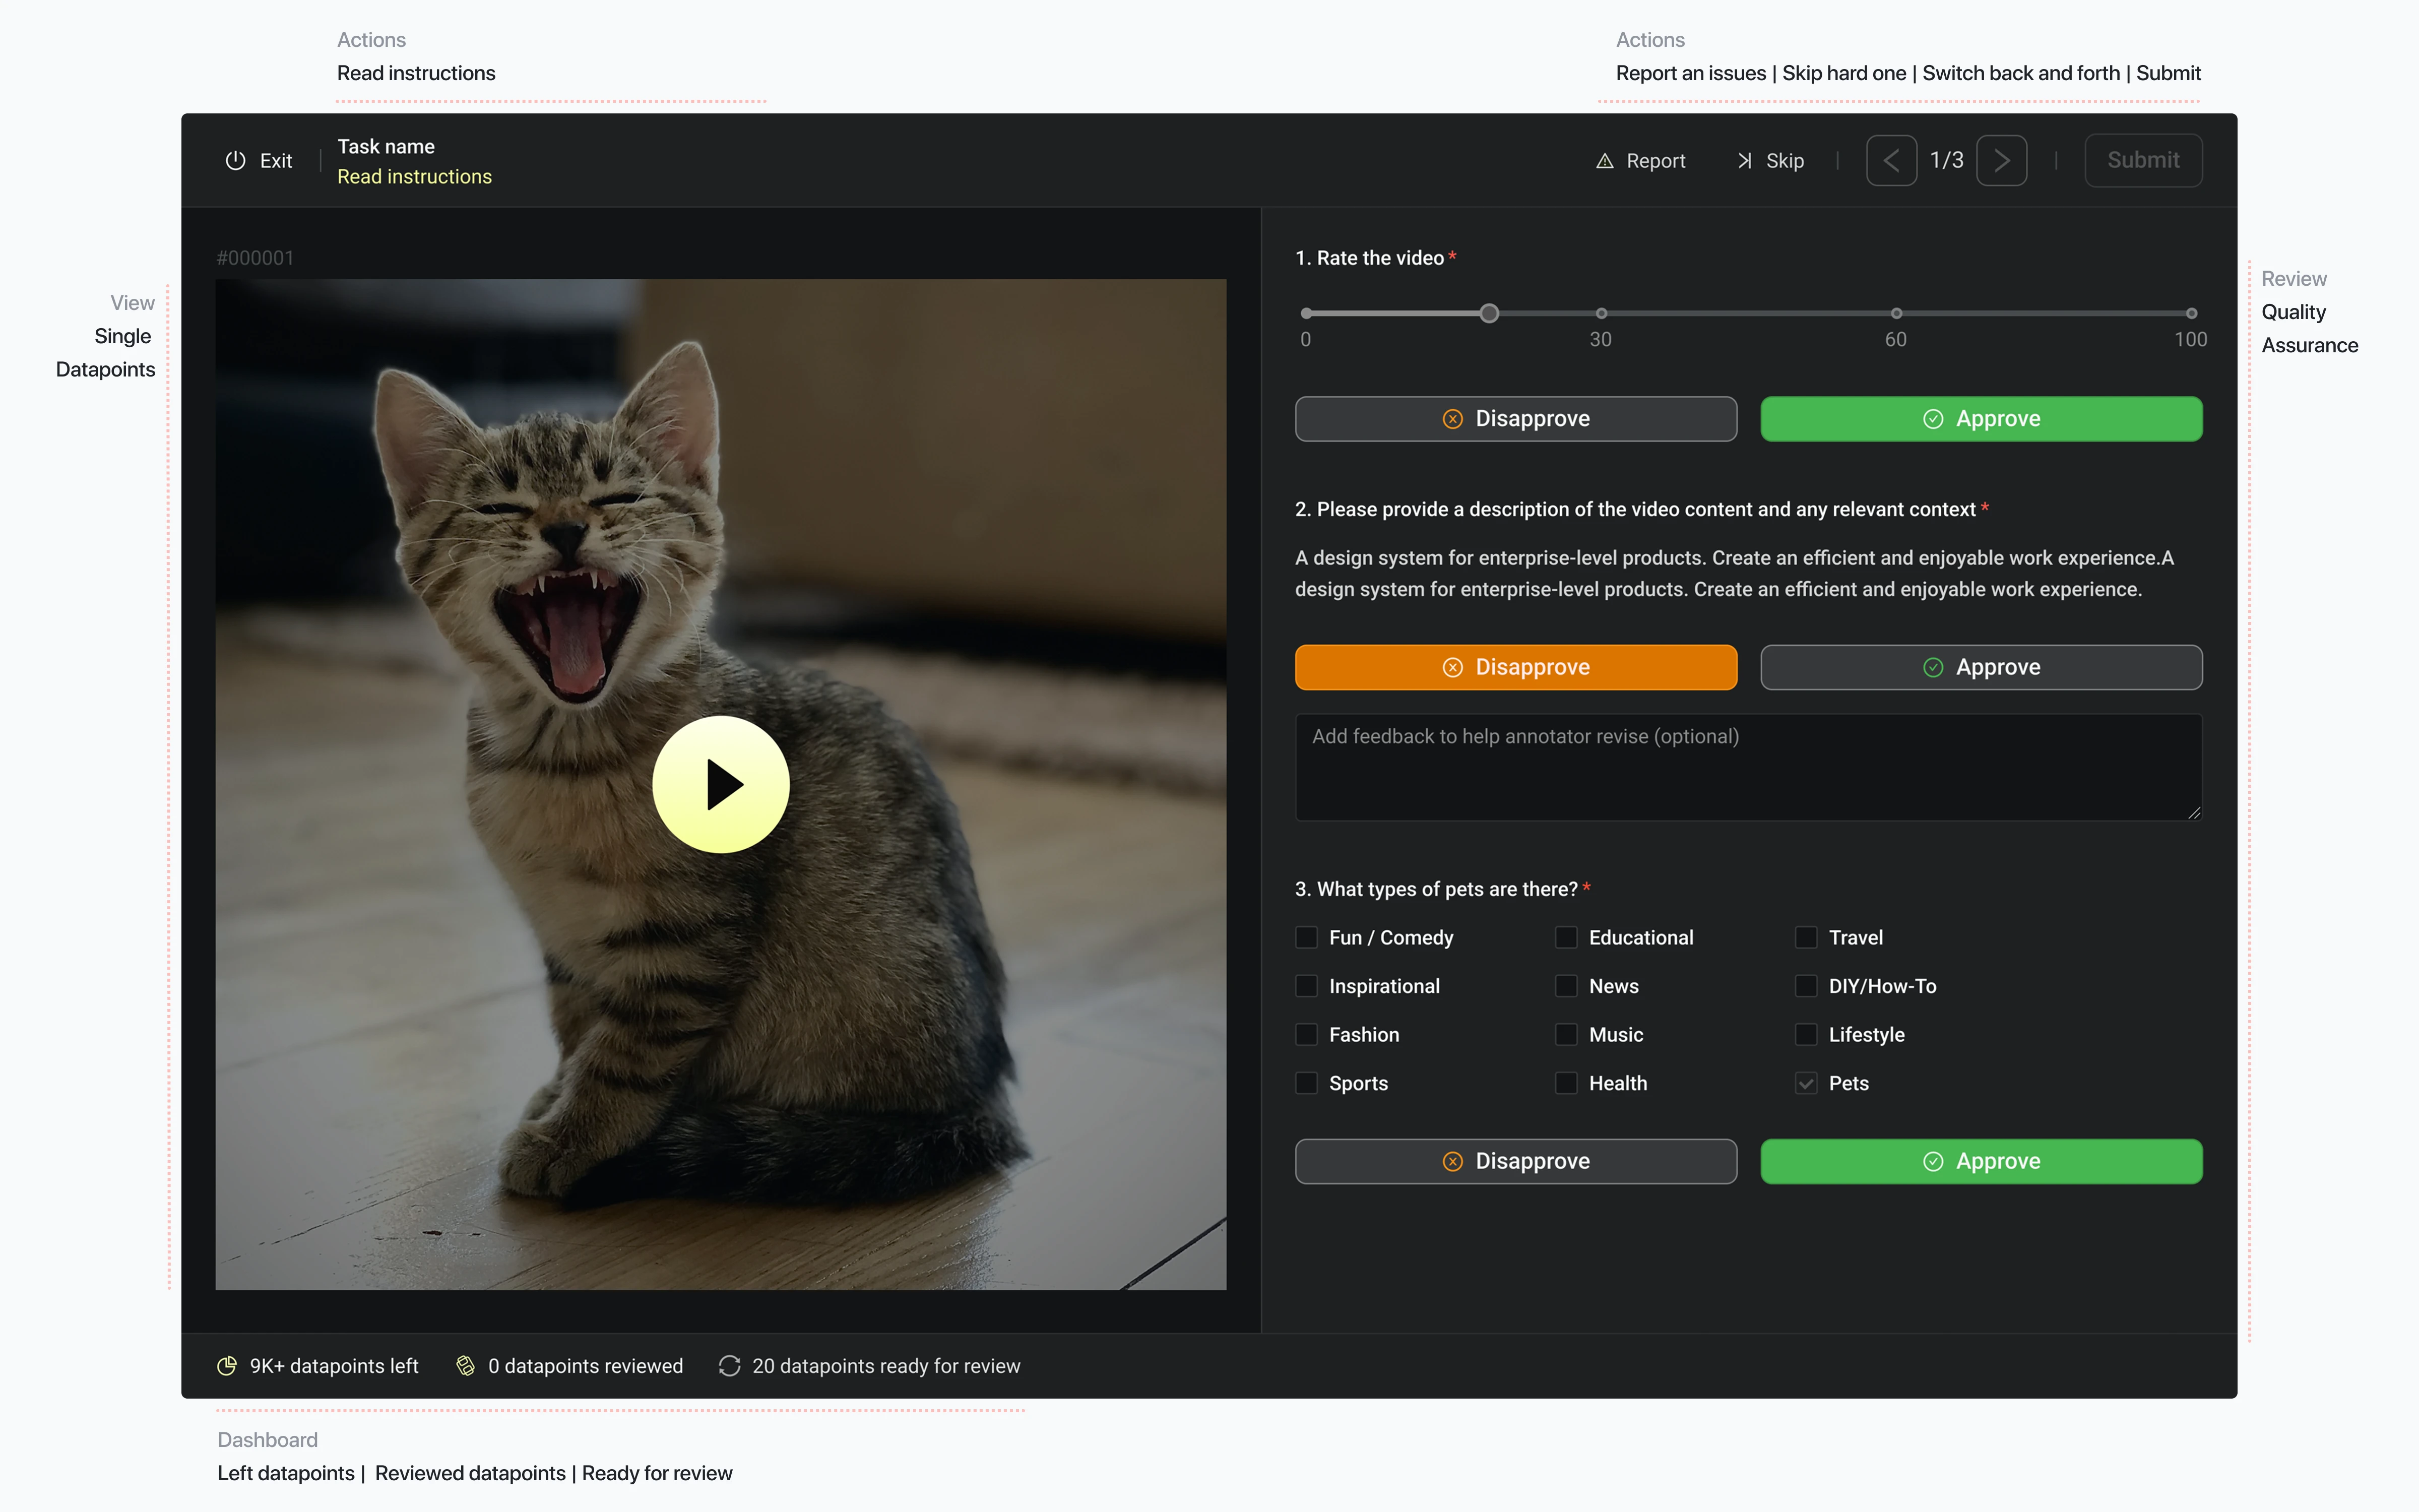
Task: Click the ready for review refresh icon
Action: (x=730, y=1365)
